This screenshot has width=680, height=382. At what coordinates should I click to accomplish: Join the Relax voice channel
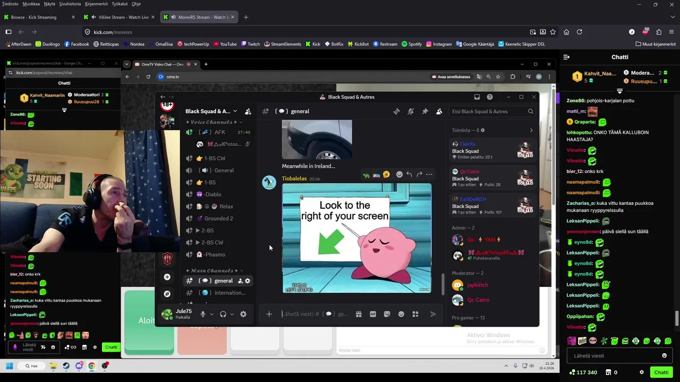[218, 206]
